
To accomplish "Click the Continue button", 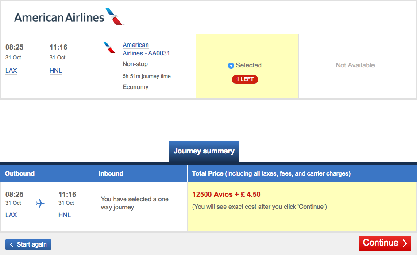I will (385, 243).
